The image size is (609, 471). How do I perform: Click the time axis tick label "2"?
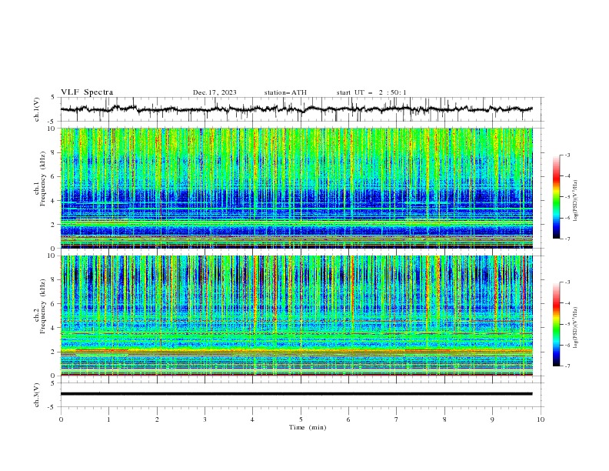[x=157, y=419]
